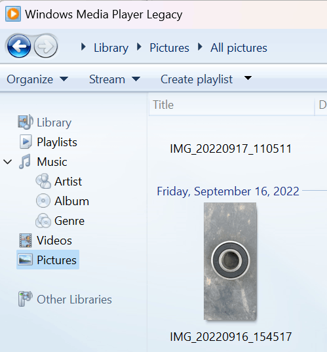Select Videos in the navigation tree
This screenshot has height=352, width=327.
54,241
